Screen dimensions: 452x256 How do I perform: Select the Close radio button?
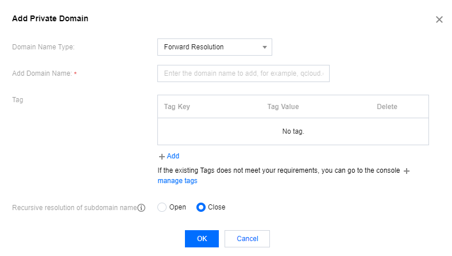201,207
